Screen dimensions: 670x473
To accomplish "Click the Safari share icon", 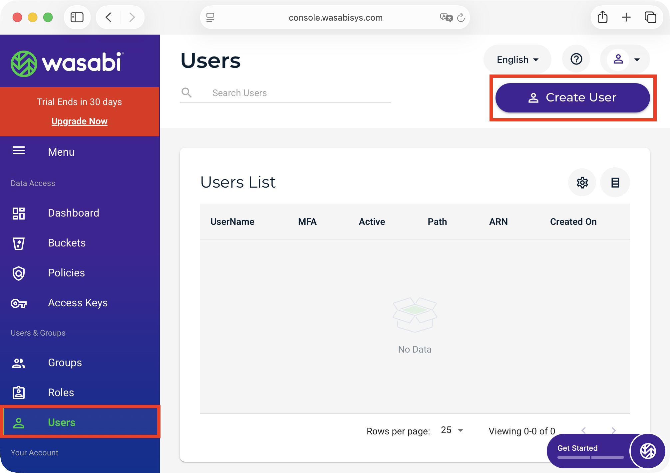I will 602,17.
